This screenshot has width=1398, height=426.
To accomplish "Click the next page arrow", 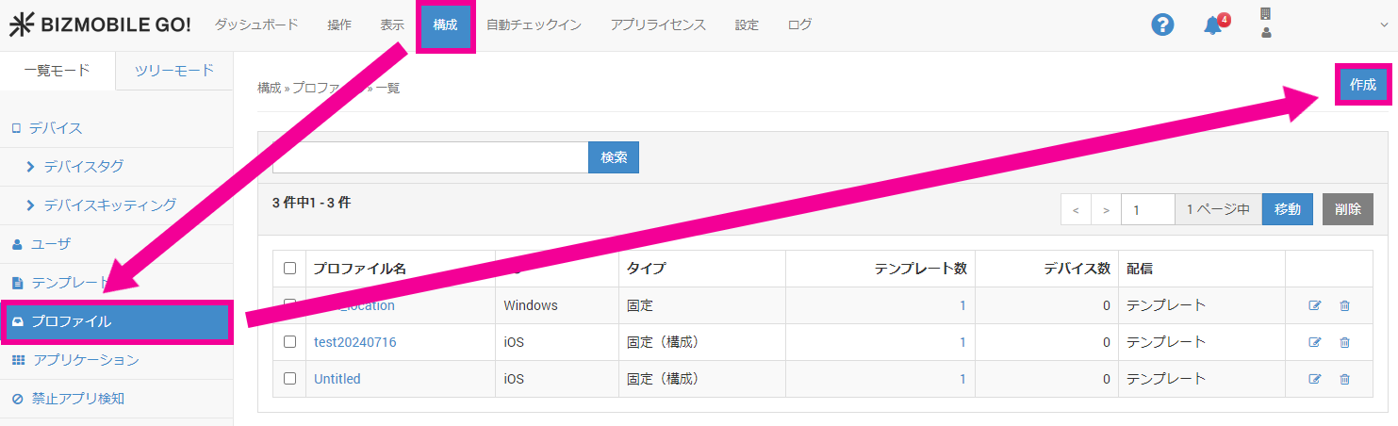I will (x=1106, y=210).
